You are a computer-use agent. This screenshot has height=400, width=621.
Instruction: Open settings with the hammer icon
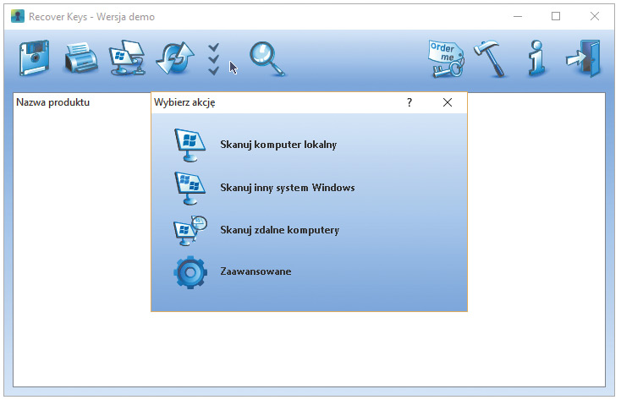point(491,58)
